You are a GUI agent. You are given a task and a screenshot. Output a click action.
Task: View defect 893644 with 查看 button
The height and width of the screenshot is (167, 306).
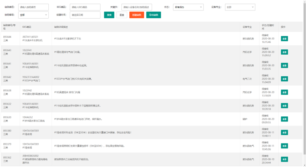(x=284, y=39)
